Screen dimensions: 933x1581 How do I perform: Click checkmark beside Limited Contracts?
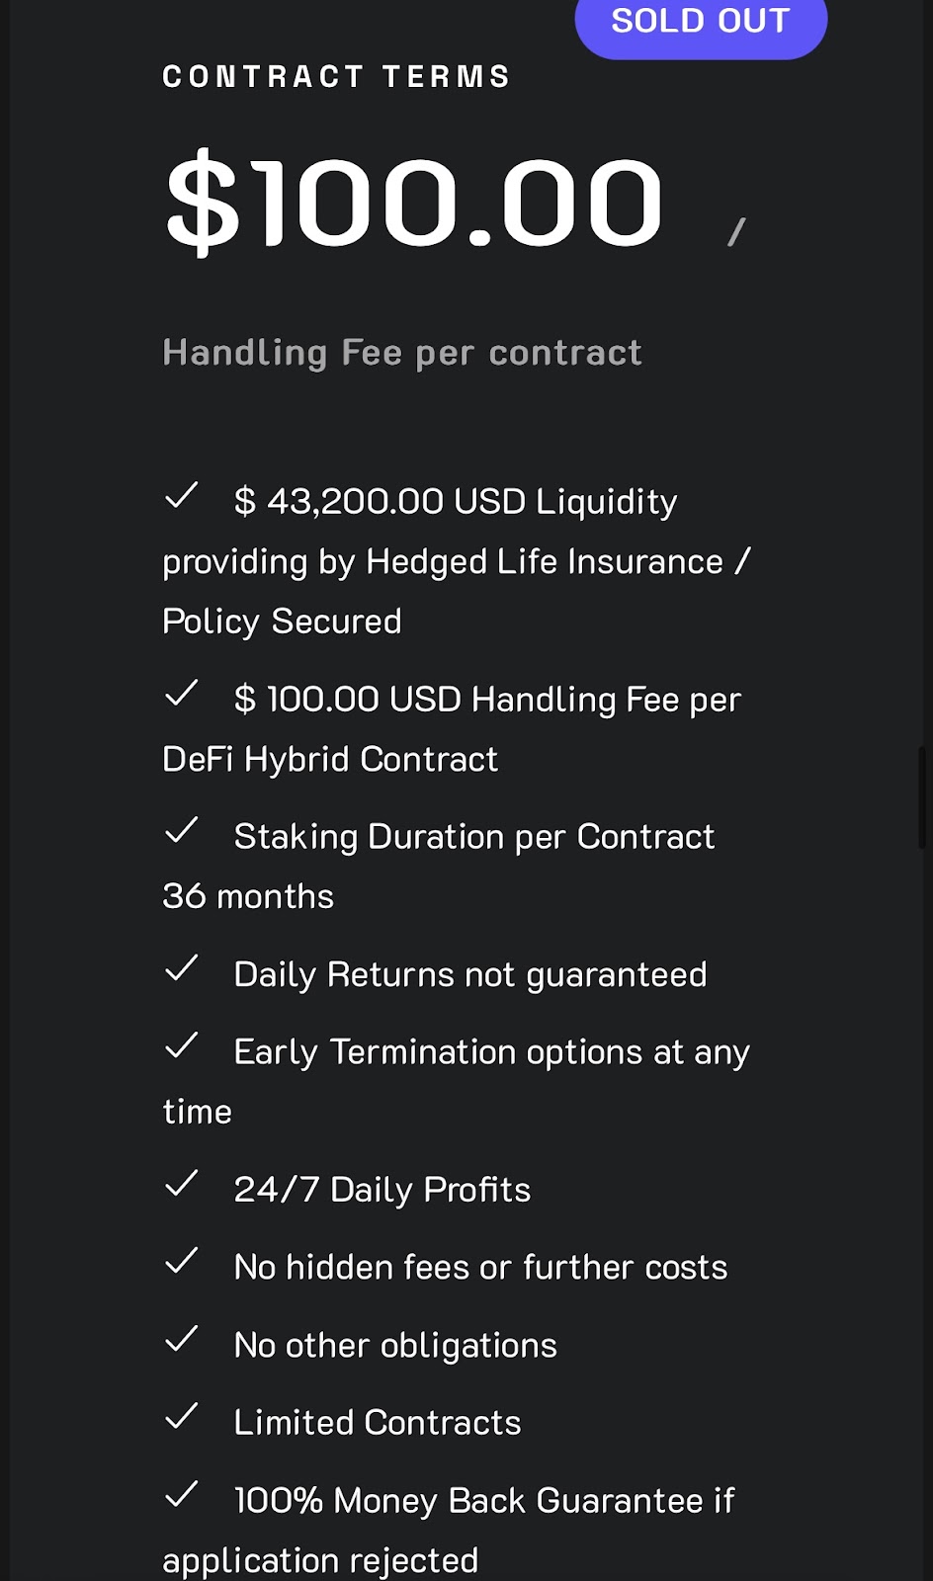[x=182, y=1416]
